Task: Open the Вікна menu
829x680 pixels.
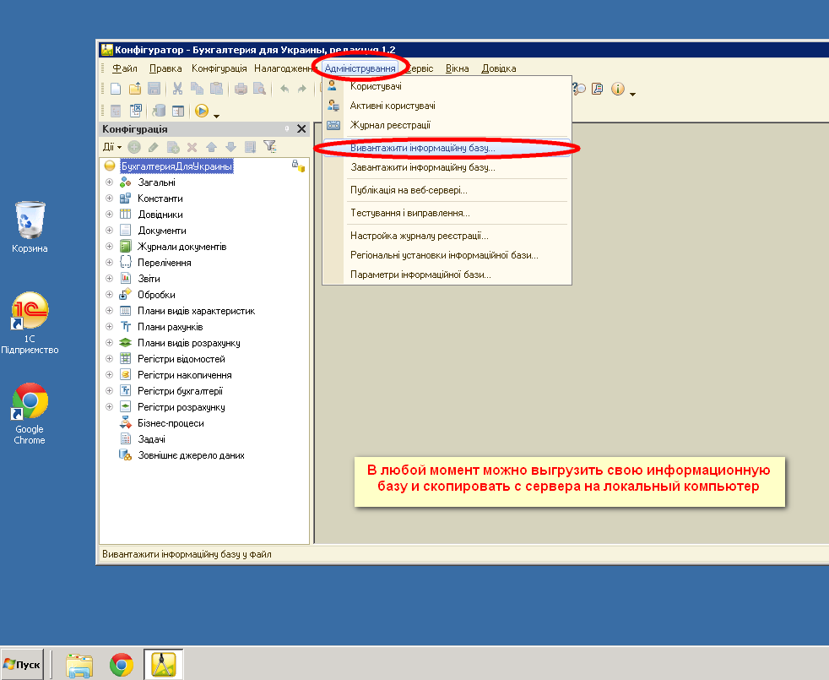Action: click(457, 68)
